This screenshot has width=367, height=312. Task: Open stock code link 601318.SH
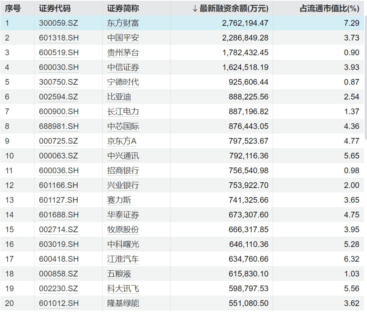point(59,38)
